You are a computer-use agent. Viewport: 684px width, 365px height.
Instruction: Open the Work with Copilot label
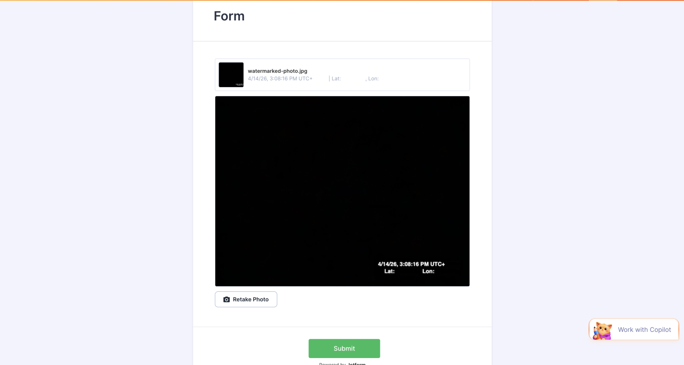[x=644, y=330]
